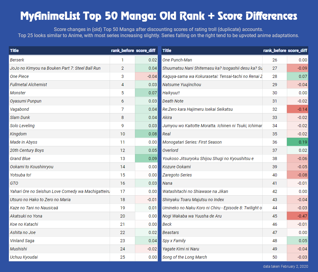Click Monster's 0.07 score difference
The image size is (318, 272).
click(x=146, y=93)
